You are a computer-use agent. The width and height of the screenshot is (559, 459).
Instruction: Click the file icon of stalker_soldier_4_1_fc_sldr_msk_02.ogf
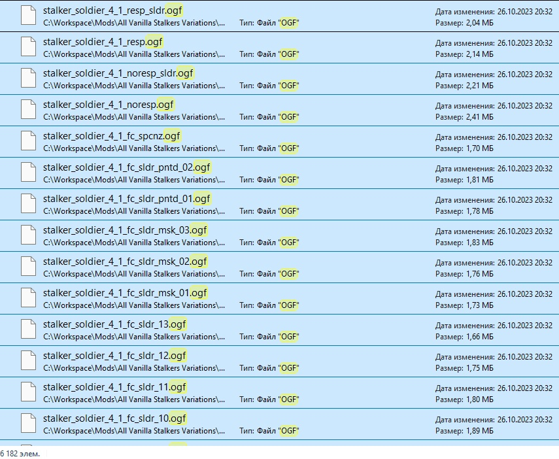28,267
